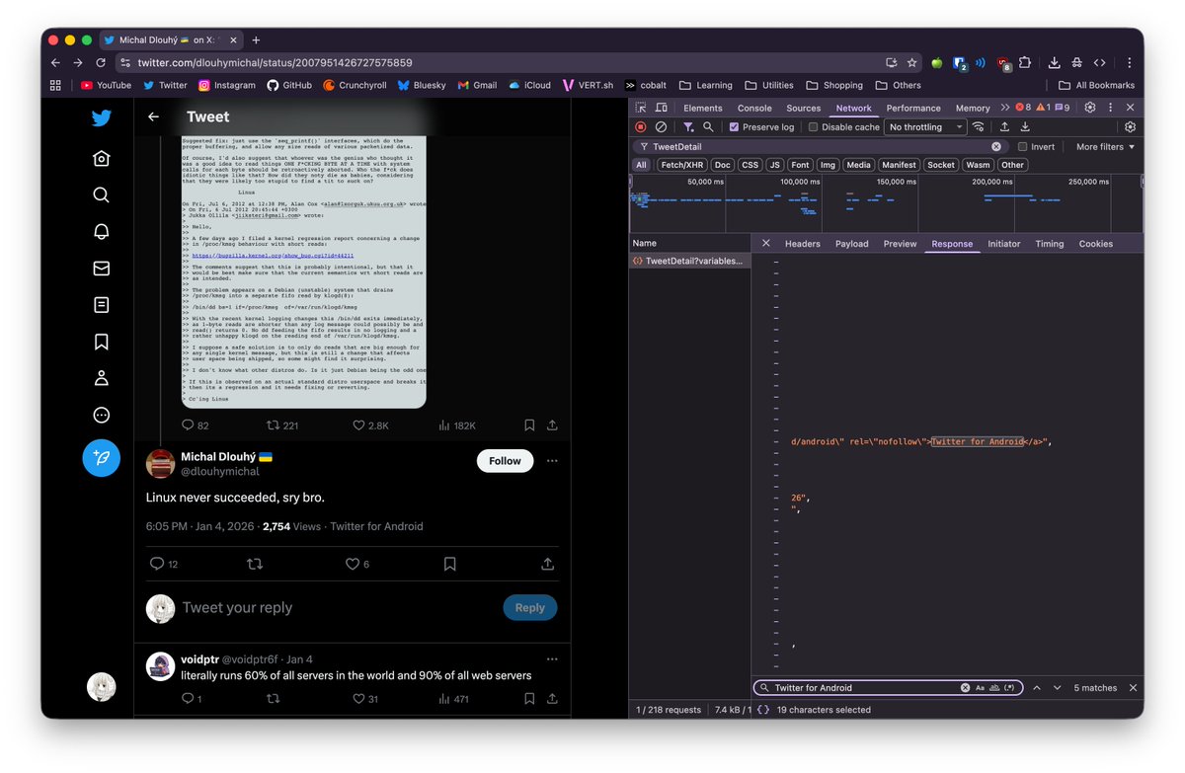
Task: Enable Disable cache checkbox
Action: point(813,126)
